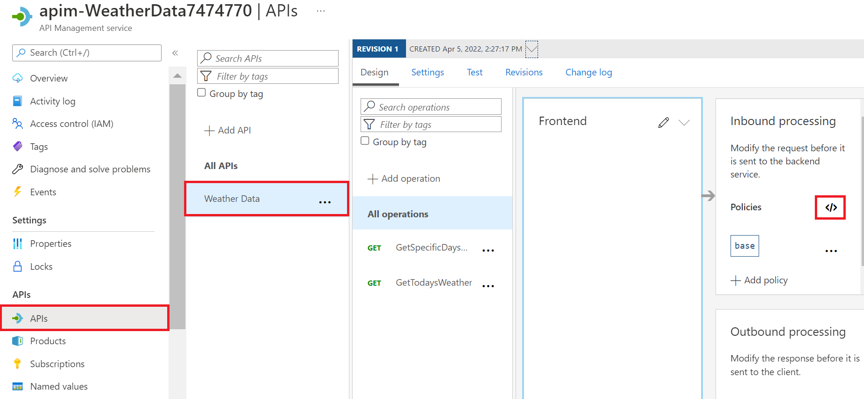Screen dimensions: 864x399
Task: Click the Named values table icon
Action: (17, 386)
